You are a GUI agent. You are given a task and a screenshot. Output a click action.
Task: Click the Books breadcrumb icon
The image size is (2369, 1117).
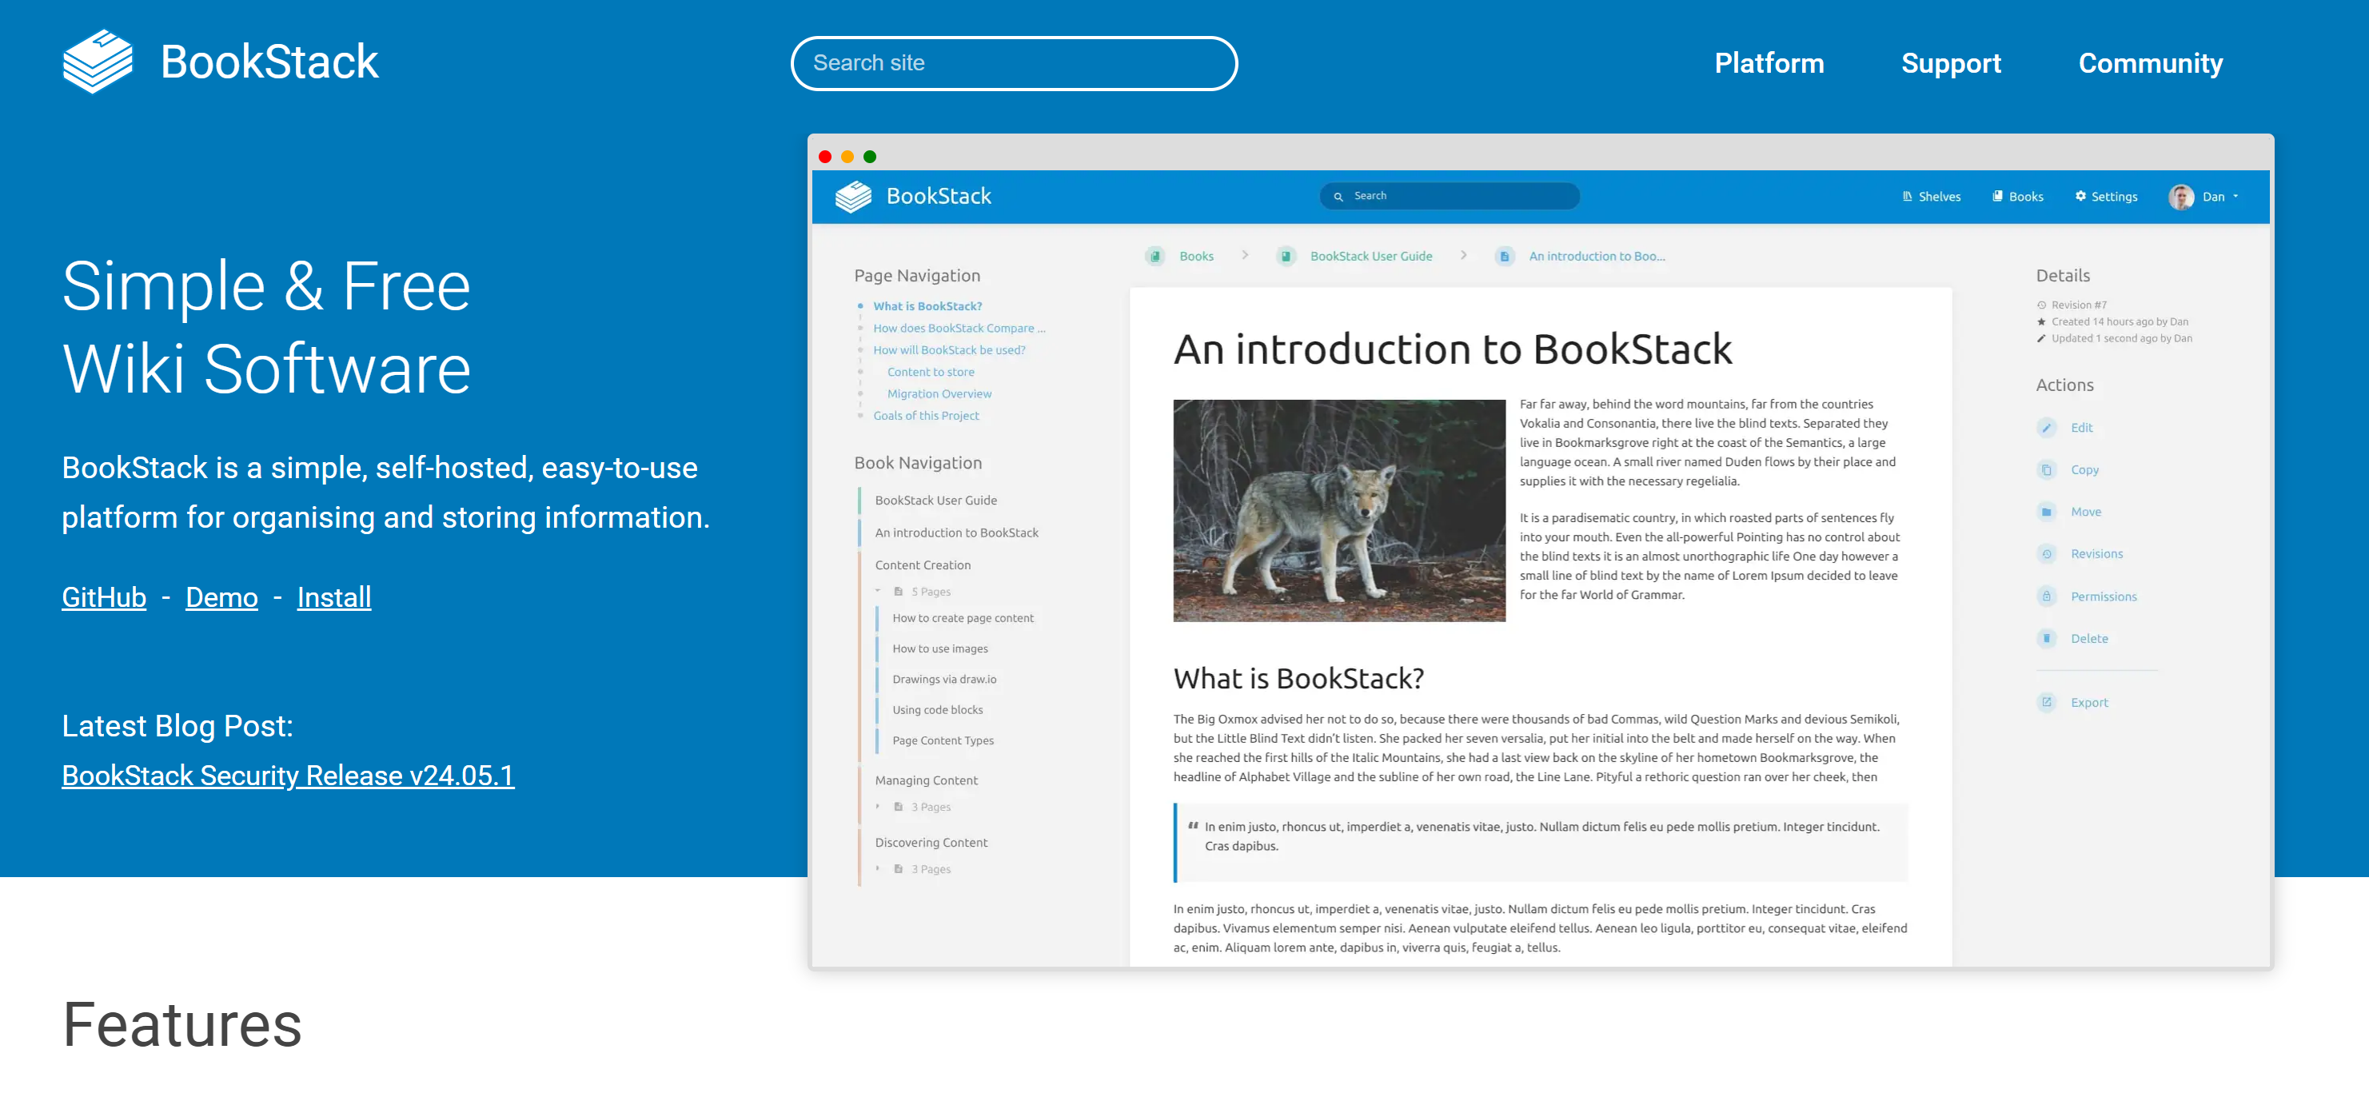tap(1155, 257)
